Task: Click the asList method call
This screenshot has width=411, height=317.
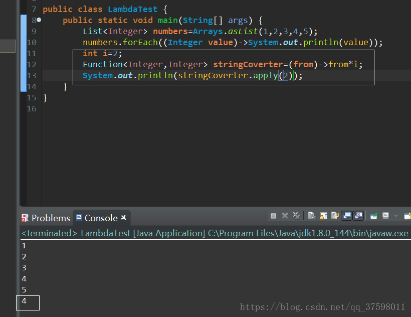Action: pos(243,32)
